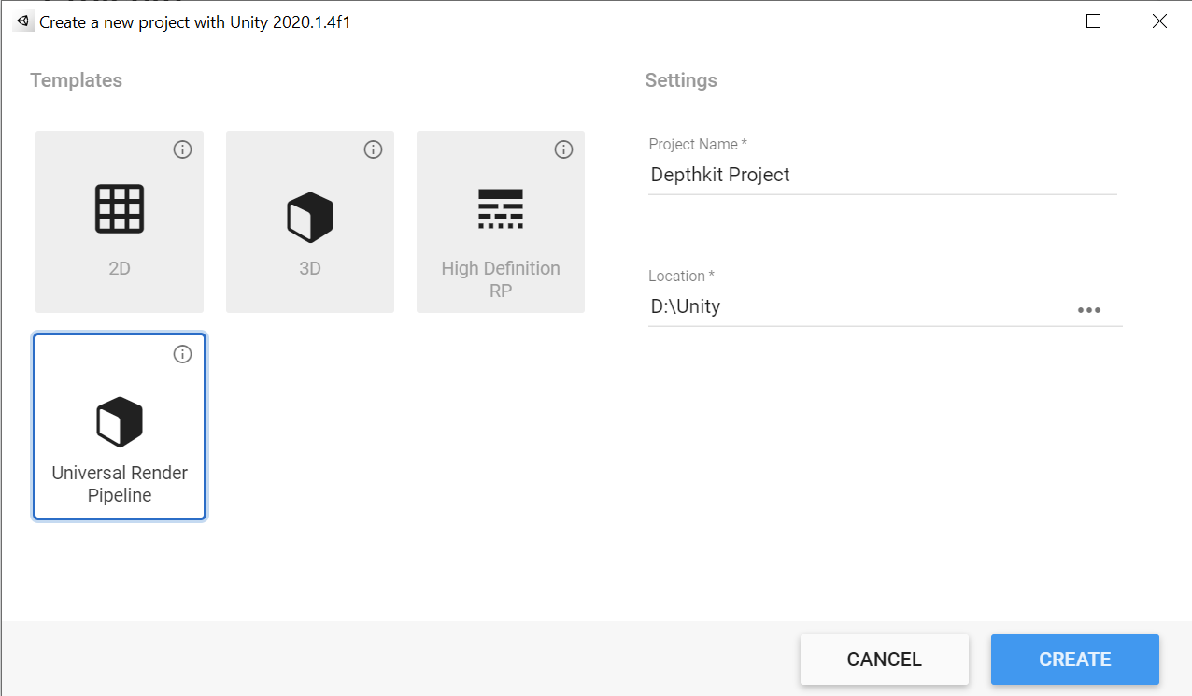
Task: Click the "High Definition RP" template label
Action: click(500, 279)
